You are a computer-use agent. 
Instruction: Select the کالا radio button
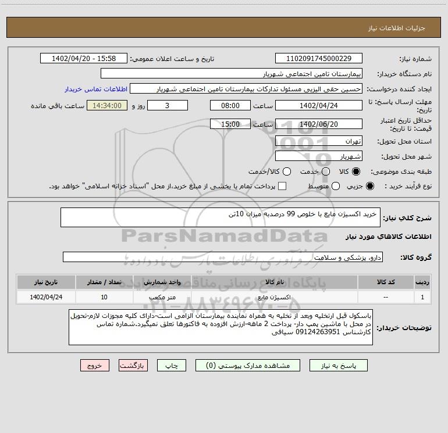(x=356, y=171)
